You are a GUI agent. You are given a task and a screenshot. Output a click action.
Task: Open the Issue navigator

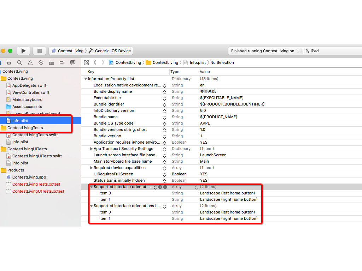click(30, 62)
